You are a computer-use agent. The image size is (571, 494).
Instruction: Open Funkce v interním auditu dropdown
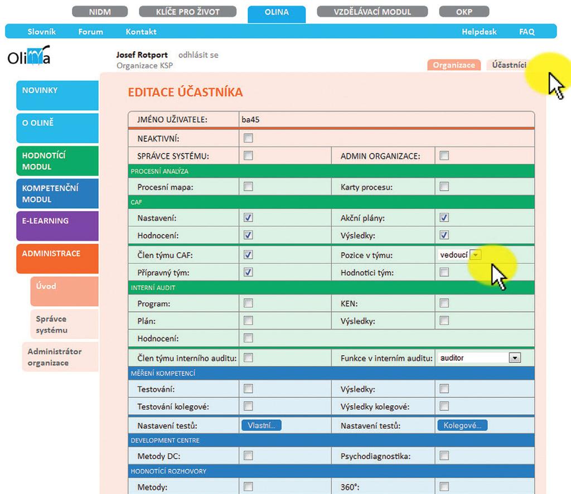480,358
